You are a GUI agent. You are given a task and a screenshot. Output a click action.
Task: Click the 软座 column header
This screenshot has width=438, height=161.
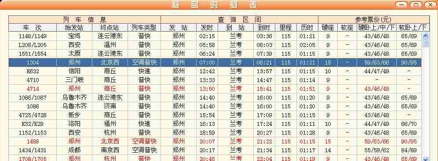click(x=347, y=28)
